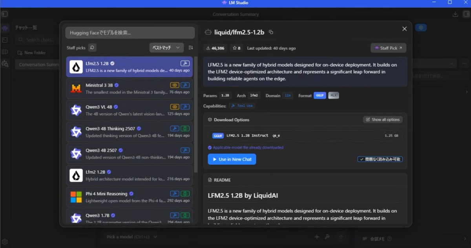The width and height of the screenshot is (471, 248).
Task: Open the Chat view in the sidebar
Action: point(5,28)
